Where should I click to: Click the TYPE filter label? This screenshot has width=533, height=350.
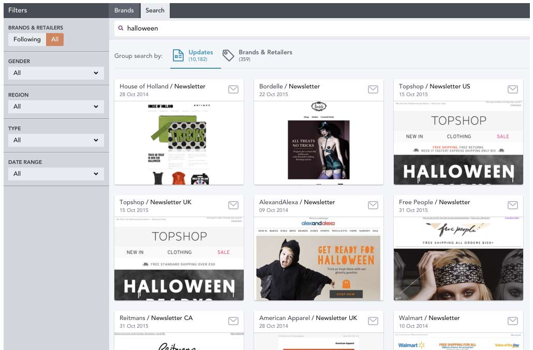pyautogui.click(x=14, y=129)
